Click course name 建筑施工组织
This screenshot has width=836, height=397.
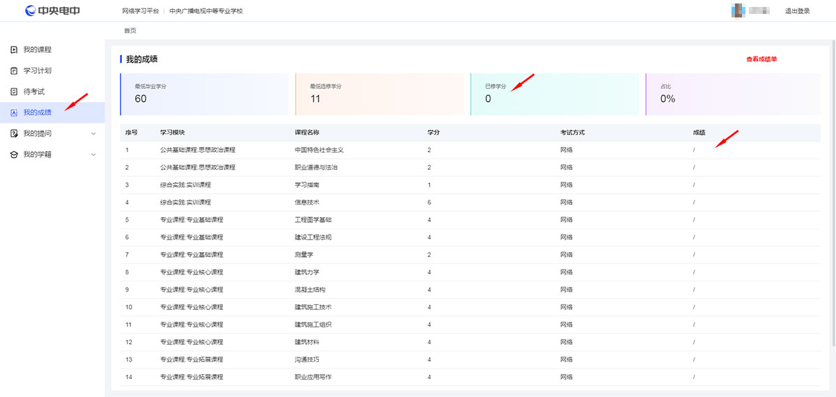coord(313,325)
